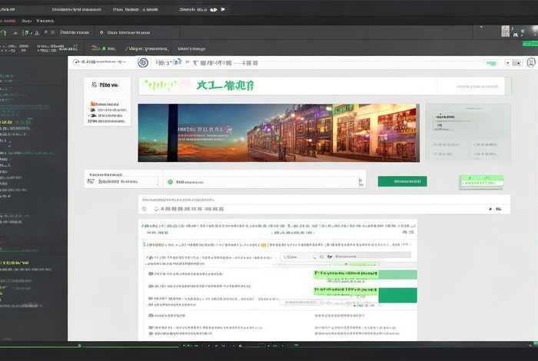The height and width of the screenshot is (361, 538).
Task: Click the solid dark green button beside the input row
Action: click(x=402, y=181)
